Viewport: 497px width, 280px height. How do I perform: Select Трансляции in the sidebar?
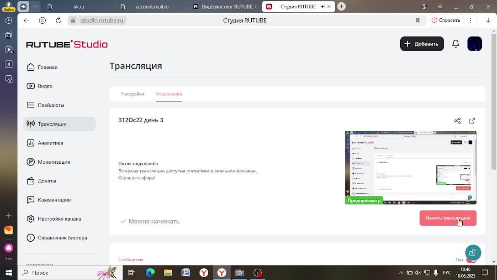click(x=59, y=124)
